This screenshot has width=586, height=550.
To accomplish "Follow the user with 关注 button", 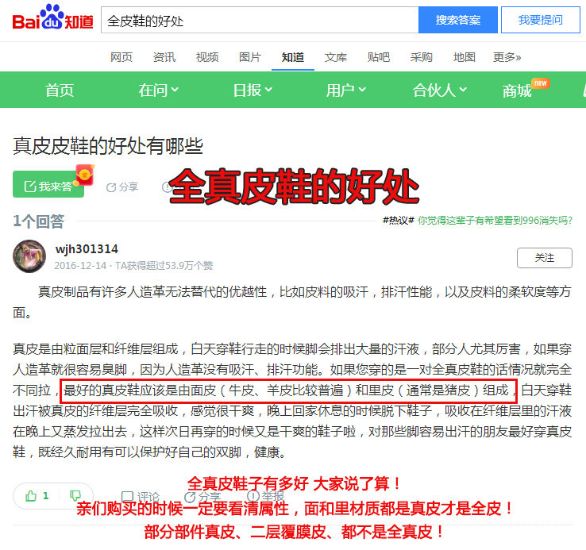I will 545,258.
